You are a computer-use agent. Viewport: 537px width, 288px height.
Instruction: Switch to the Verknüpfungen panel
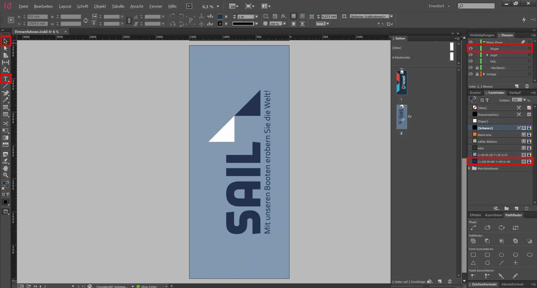click(x=482, y=35)
